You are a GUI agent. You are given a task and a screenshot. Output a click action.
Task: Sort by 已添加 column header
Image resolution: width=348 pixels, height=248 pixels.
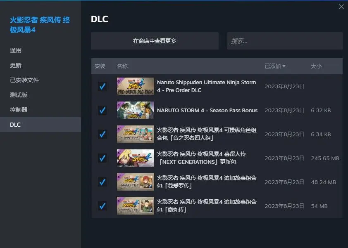tap(275, 66)
